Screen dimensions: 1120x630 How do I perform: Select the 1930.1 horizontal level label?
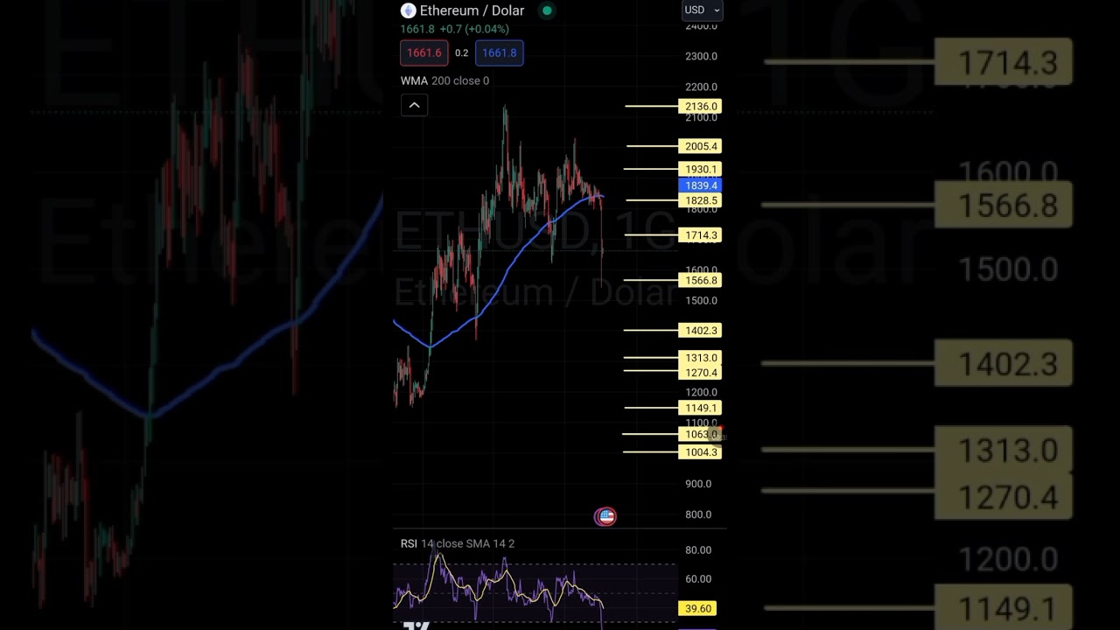[700, 169]
